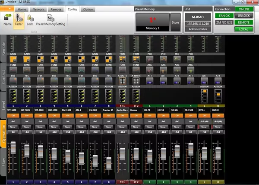Viewport: 259px width, 185px height.
Task: Toggle ON button for Trantec S5 channel
Action: click(109, 115)
